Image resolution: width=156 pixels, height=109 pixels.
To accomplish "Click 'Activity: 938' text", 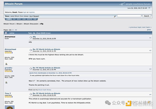I will pyautogui.click(x=9, y=102).
